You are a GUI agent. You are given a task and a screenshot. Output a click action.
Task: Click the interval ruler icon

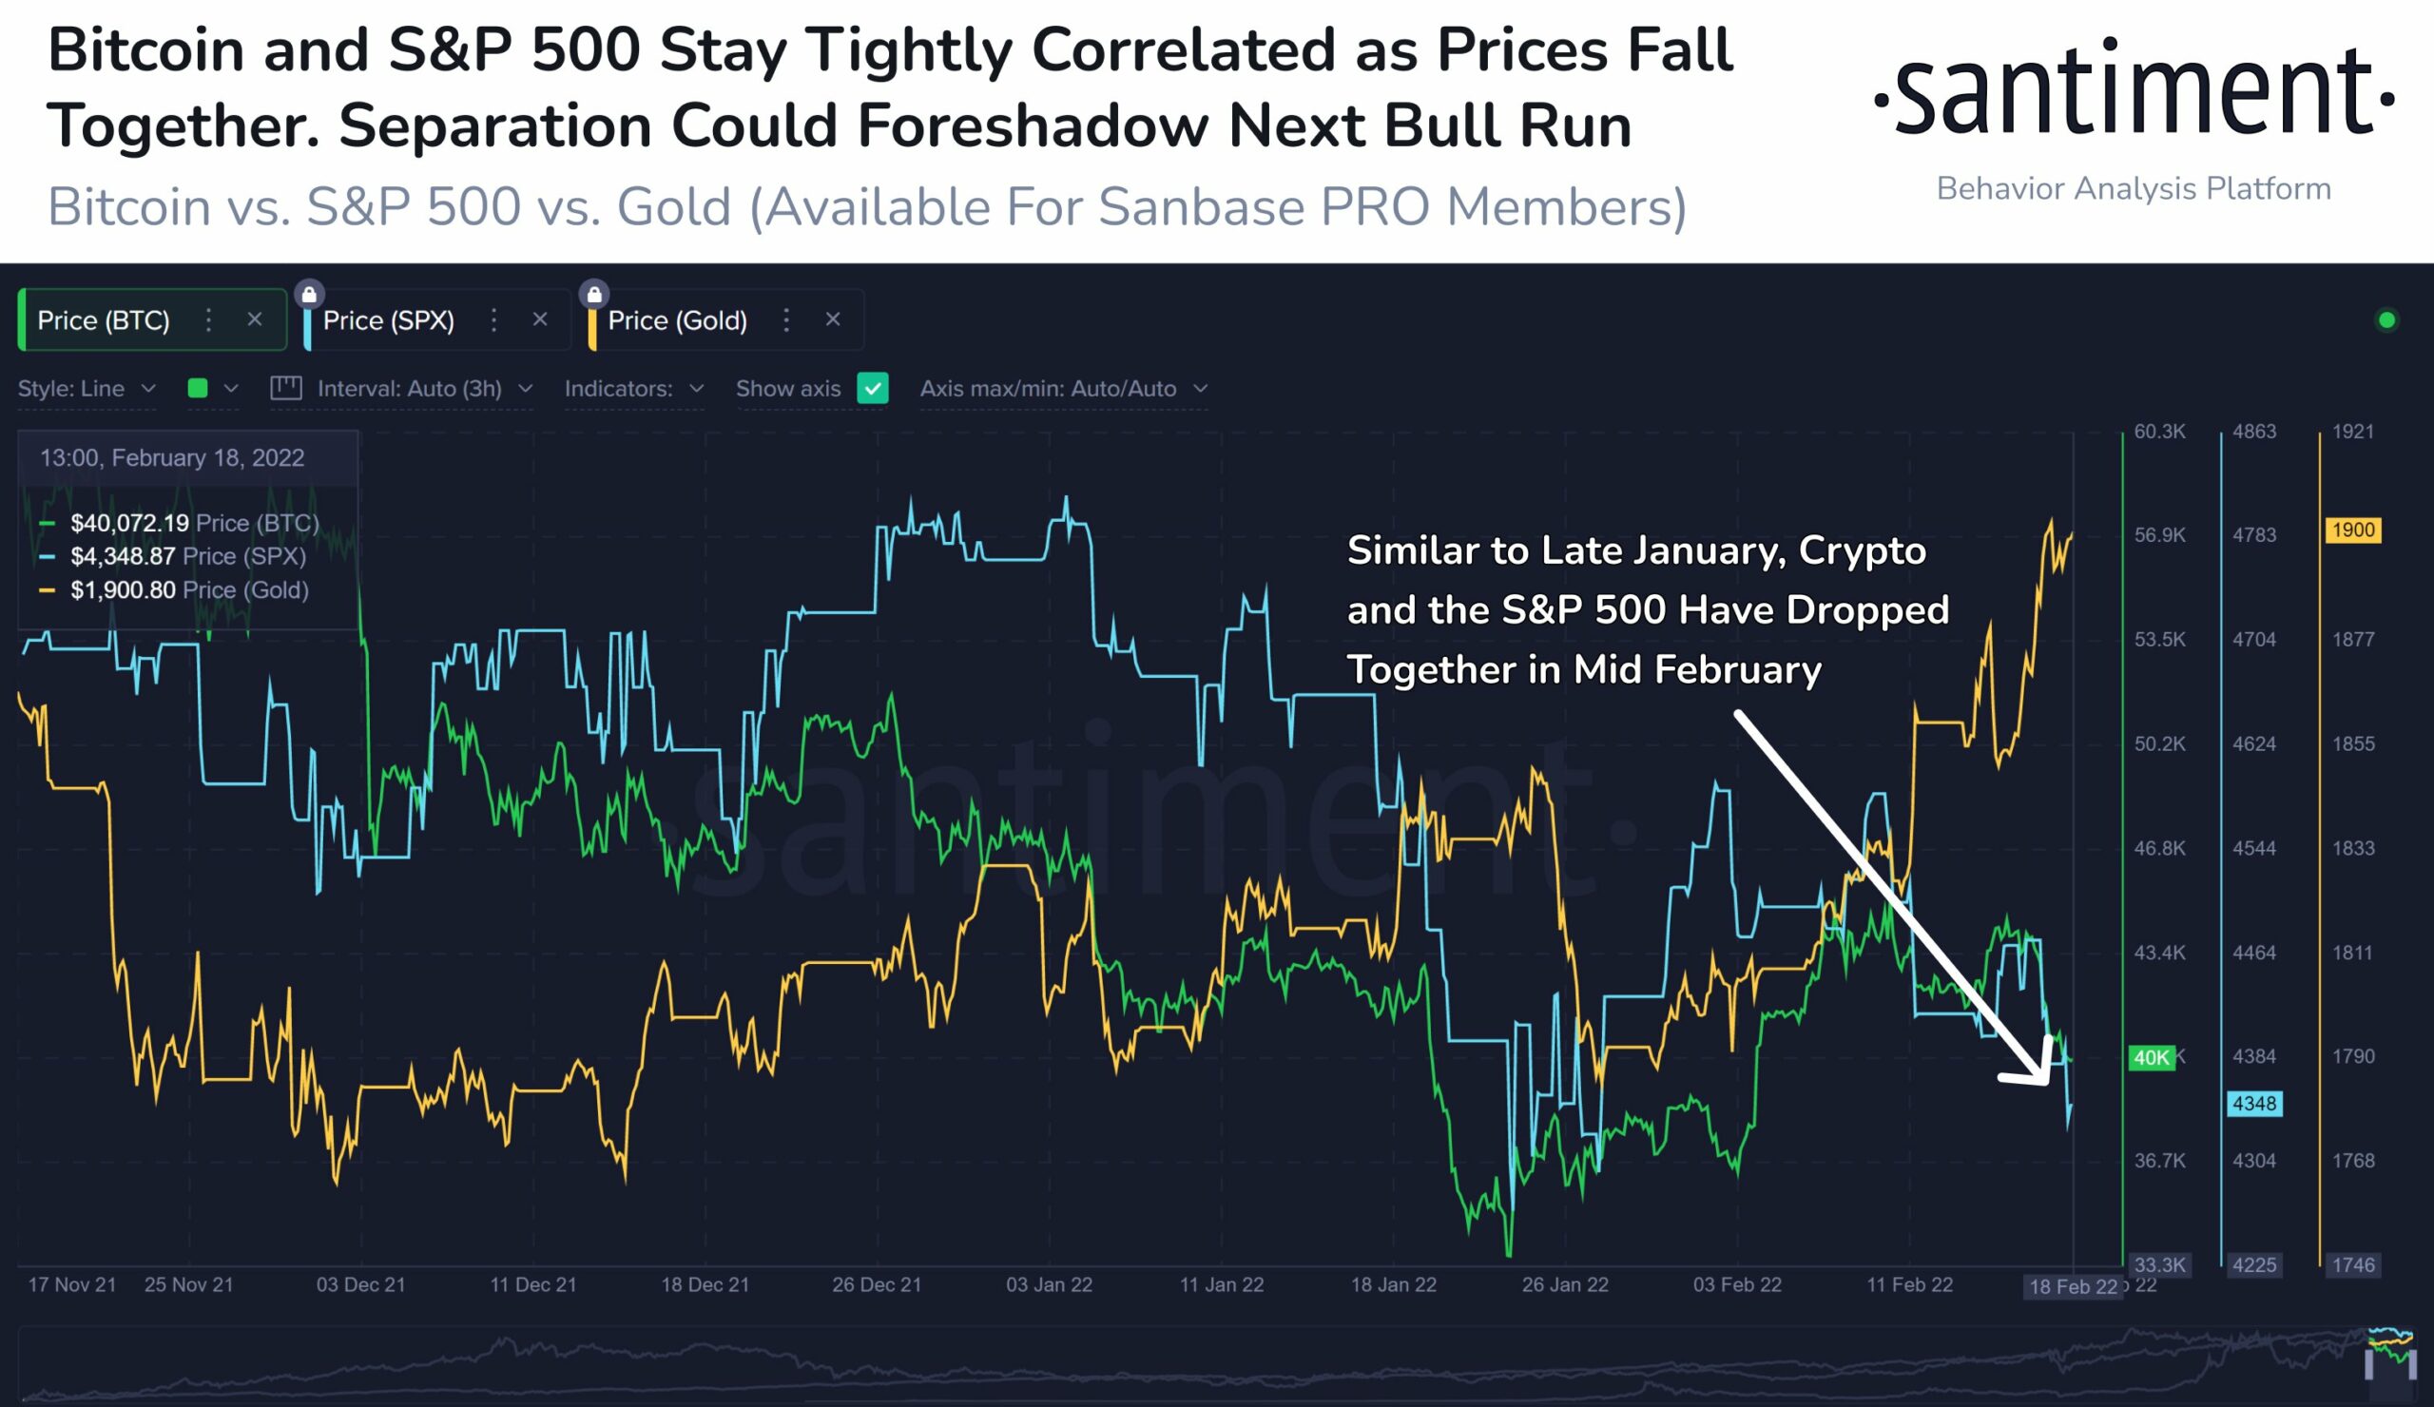pyautogui.click(x=286, y=388)
